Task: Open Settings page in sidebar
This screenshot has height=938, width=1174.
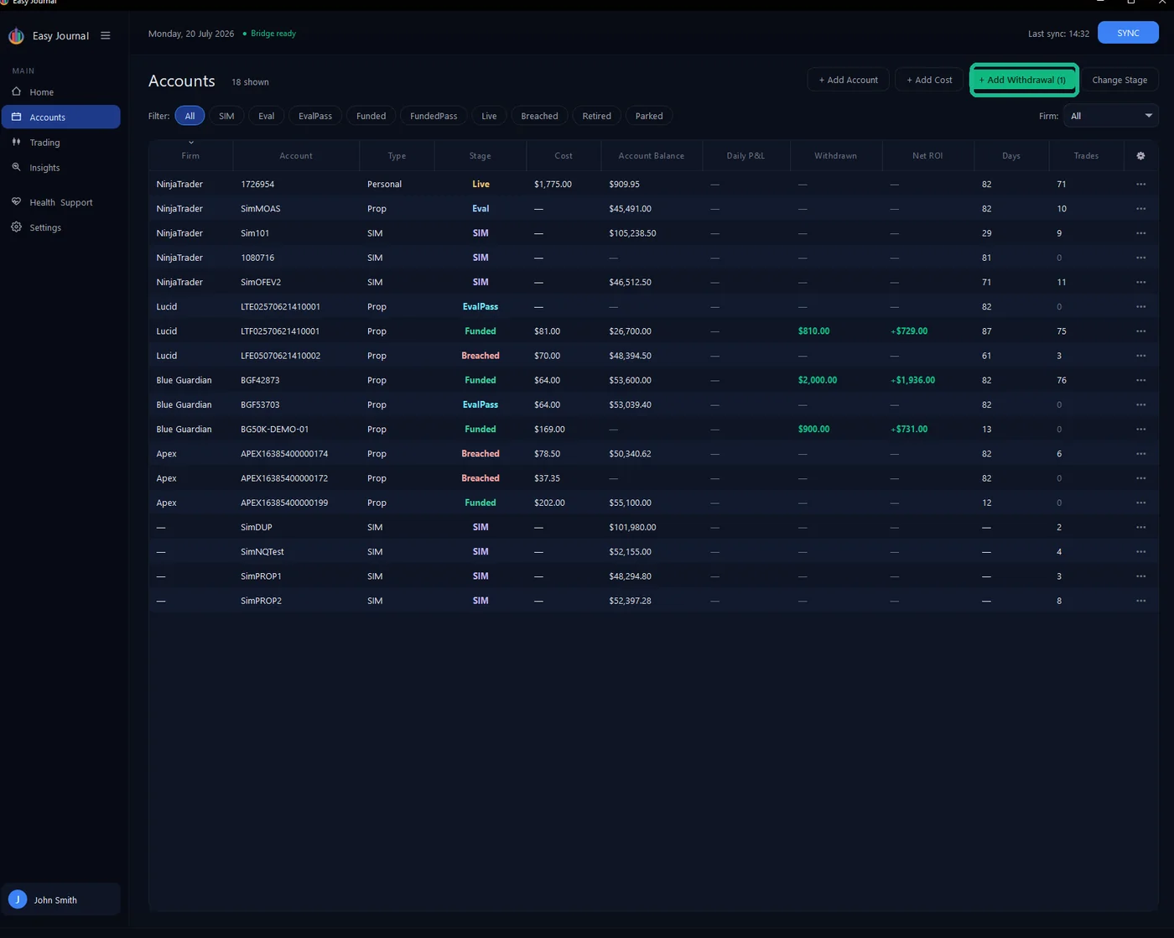Action: click(x=60, y=227)
